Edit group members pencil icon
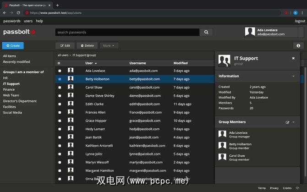 tap(287, 122)
